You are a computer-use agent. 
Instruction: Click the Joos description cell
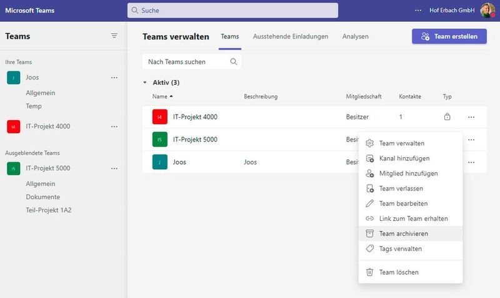(x=251, y=162)
